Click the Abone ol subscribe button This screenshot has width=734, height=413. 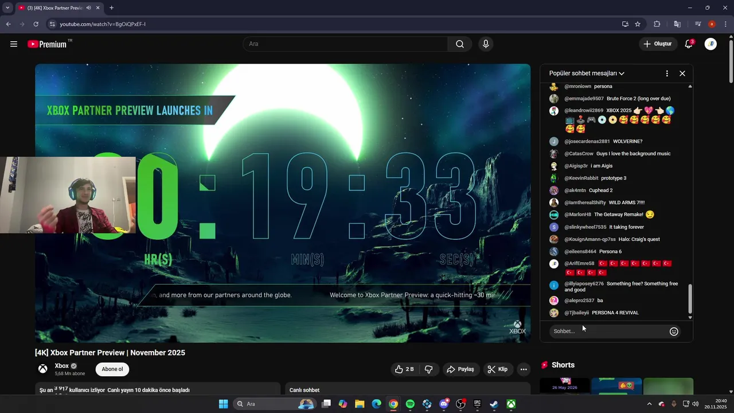(x=112, y=369)
